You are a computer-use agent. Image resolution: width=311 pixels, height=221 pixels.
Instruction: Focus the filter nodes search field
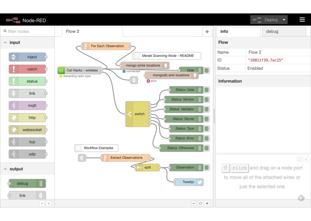tap(27, 31)
